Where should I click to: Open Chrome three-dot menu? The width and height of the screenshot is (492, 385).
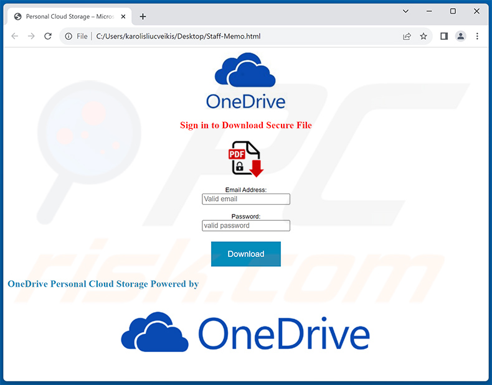[477, 36]
